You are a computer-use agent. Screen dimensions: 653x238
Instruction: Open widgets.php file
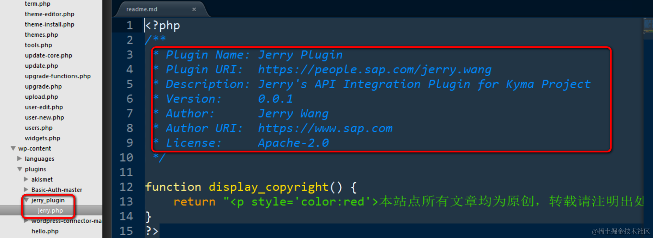(x=42, y=138)
